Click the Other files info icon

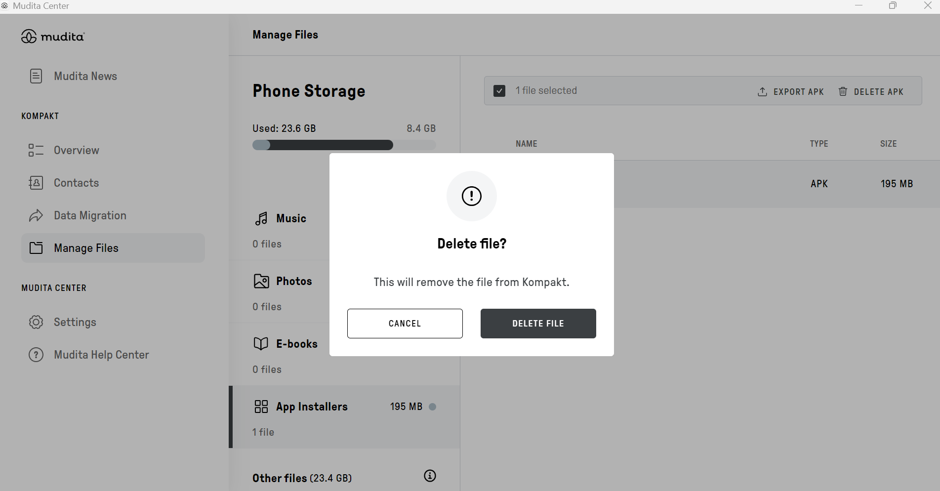pos(430,476)
